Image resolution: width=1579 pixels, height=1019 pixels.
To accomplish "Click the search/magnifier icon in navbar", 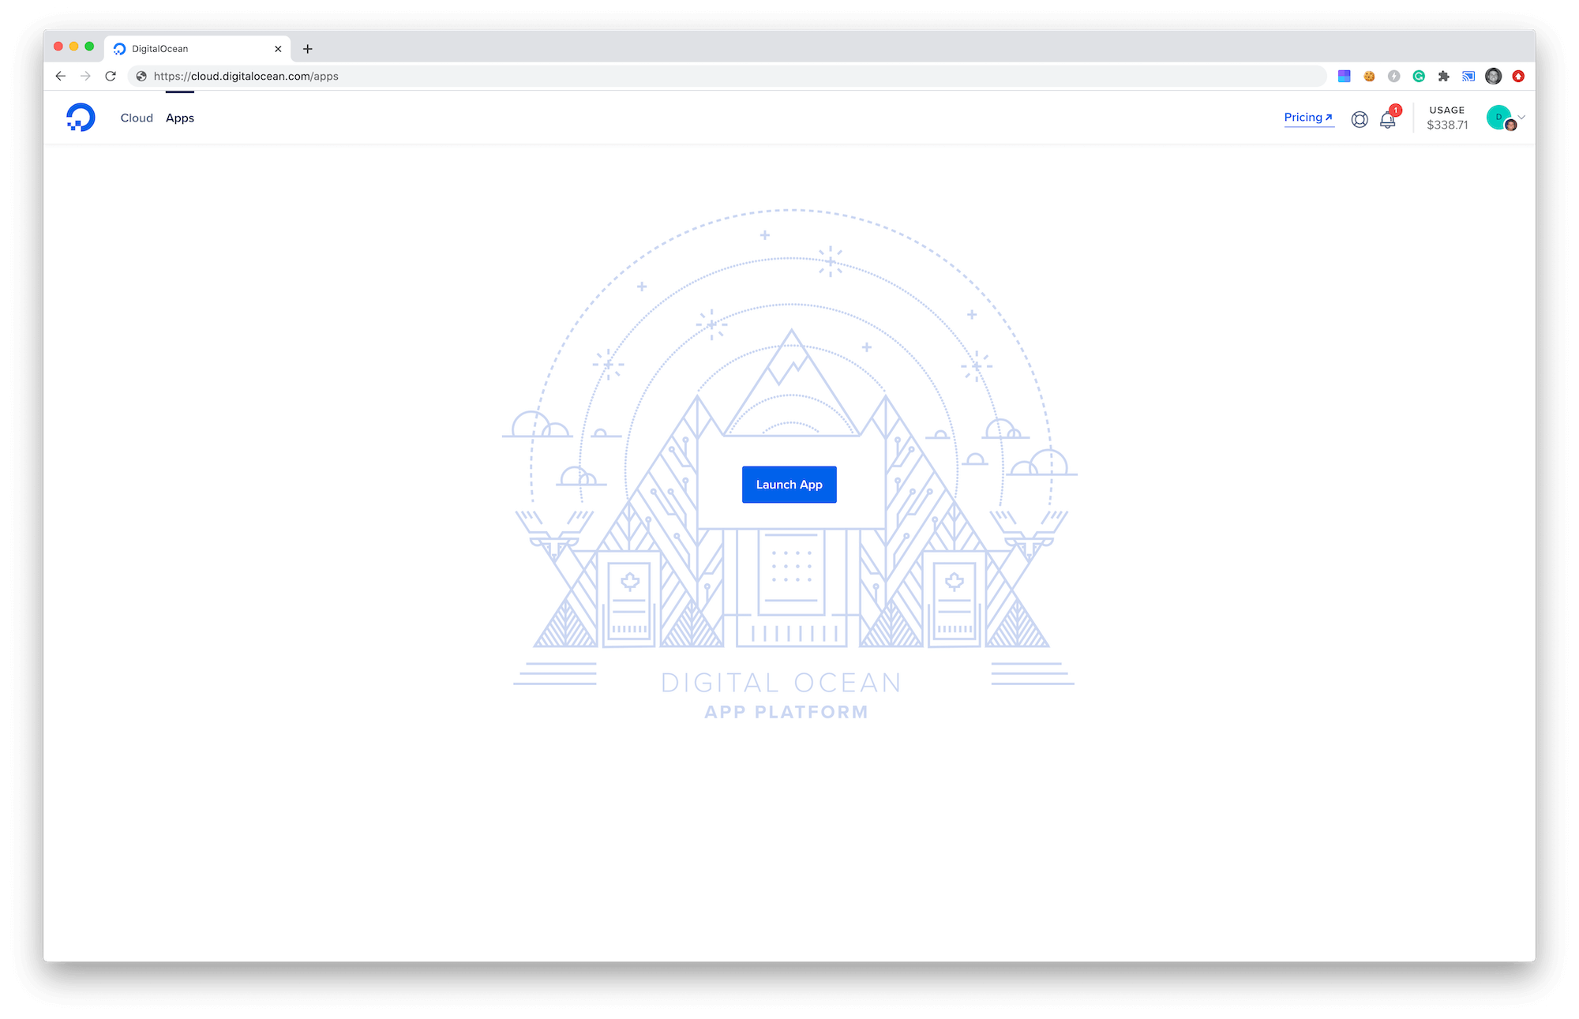I will click(x=1360, y=118).
